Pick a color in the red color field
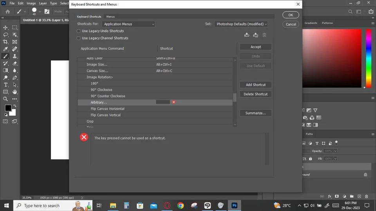376x211 pixels. click(x=332, y=58)
